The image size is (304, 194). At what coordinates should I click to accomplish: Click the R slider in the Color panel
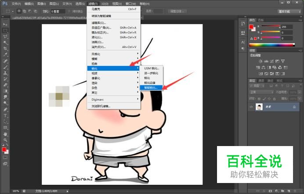coord(271,26)
